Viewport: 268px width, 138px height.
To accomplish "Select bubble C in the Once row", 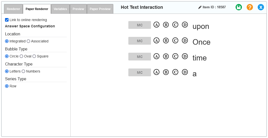I will point(175,41).
